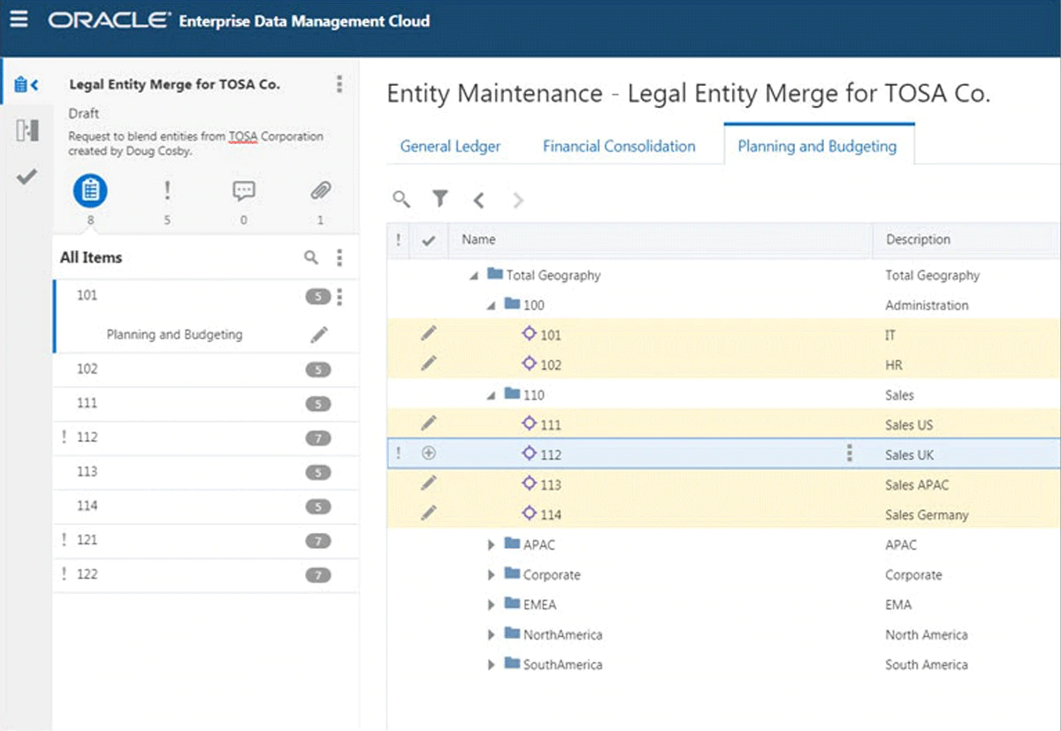Screen dimensions: 1061x731
Task: Click the pencil icon beside Planning and Budgeting
Action: pyautogui.click(x=319, y=334)
